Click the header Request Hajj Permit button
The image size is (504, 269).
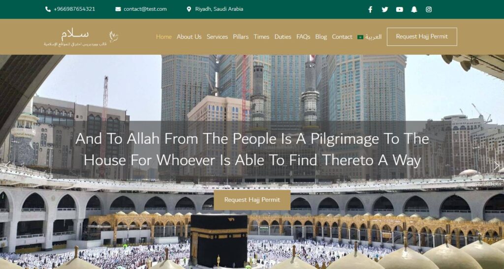pyautogui.click(x=422, y=36)
